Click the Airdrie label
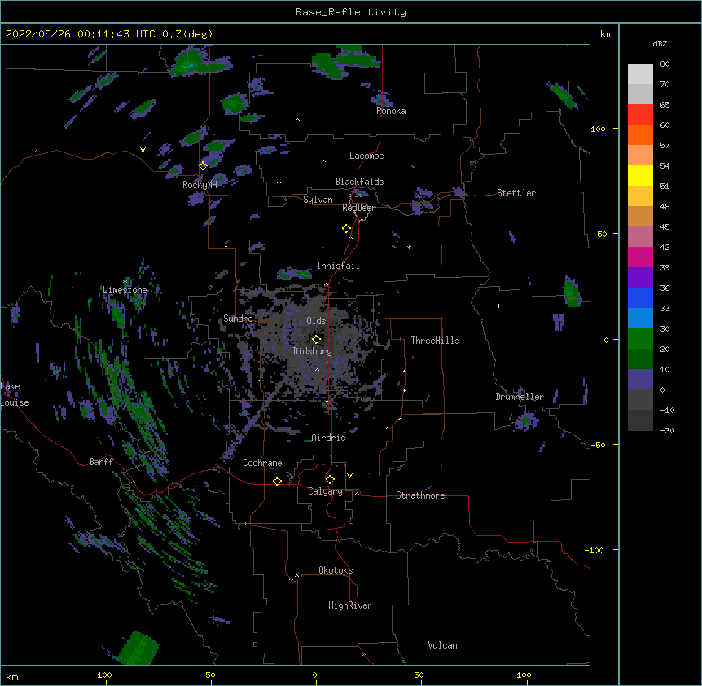 point(328,438)
